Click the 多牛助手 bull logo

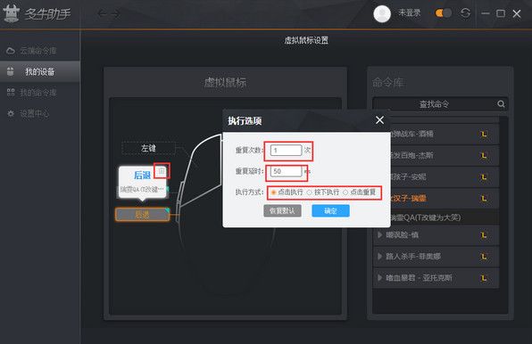click(x=11, y=13)
